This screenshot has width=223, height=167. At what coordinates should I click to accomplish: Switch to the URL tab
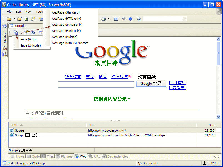pyautogui.click(x=94, y=156)
